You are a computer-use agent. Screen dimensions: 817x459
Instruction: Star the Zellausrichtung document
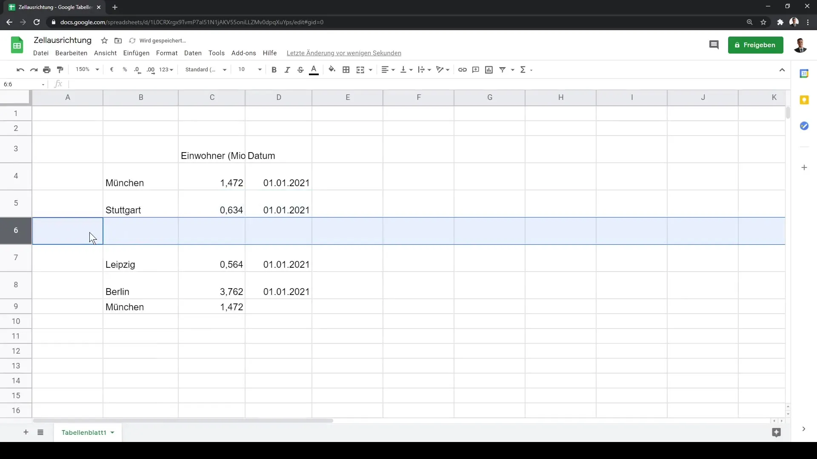click(104, 41)
